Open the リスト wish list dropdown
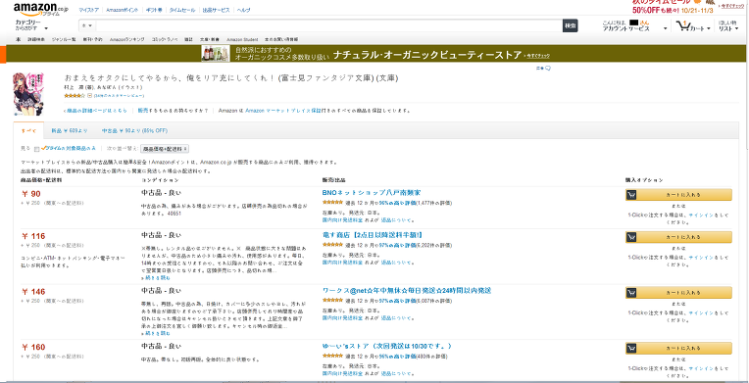The height and width of the screenshot is (383, 749). [729, 26]
